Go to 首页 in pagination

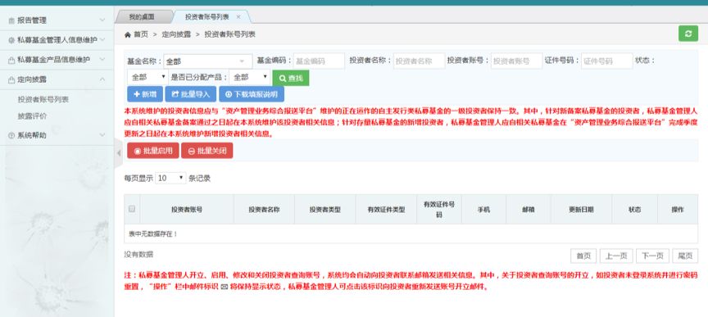583,256
